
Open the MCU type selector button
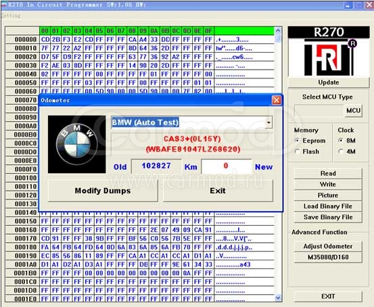point(353,110)
